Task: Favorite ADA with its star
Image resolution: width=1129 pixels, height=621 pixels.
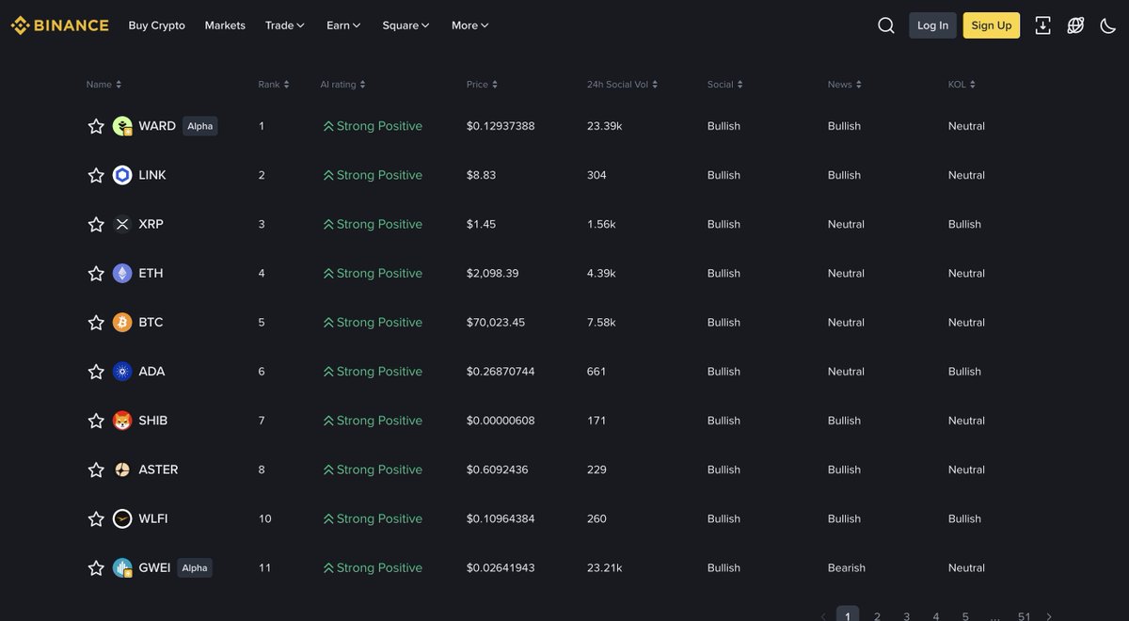Action: click(x=96, y=372)
